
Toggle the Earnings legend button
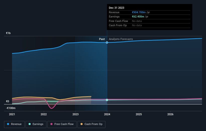(x=36, y=124)
